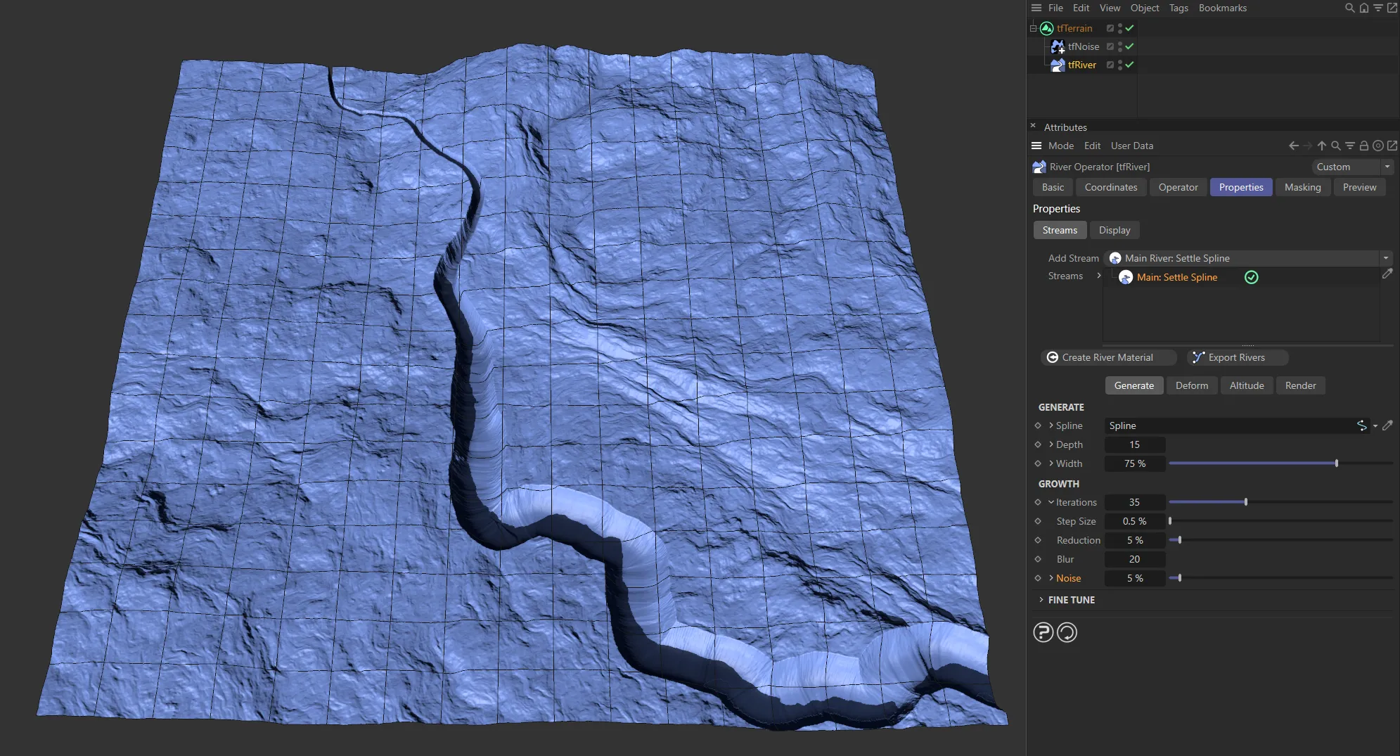Go back with Attributes left arrow

tap(1293, 146)
